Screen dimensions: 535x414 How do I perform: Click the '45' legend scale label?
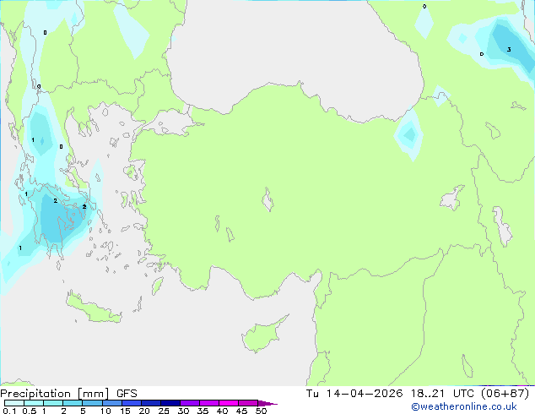click(x=241, y=411)
